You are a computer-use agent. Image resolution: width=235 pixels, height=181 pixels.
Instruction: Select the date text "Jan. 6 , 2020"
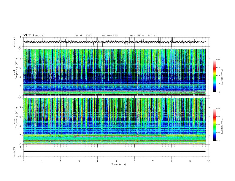pyautogui.click(x=83, y=35)
